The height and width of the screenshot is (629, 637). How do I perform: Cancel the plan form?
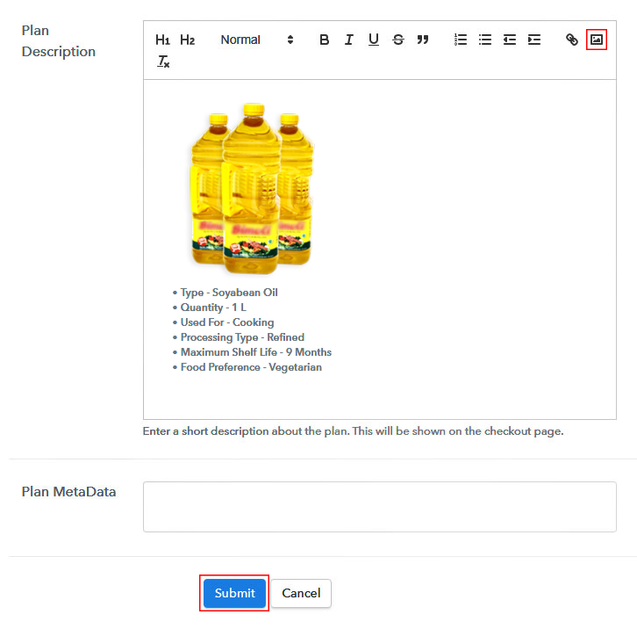(x=301, y=593)
